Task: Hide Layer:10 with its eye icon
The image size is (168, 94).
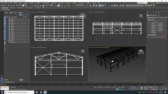Action: point(8,34)
